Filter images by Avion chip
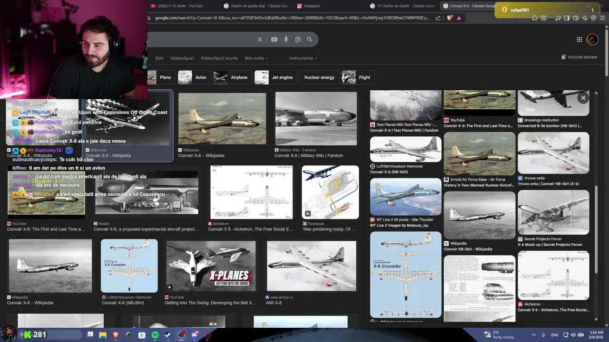This screenshot has height=342, width=609. coord(194,77)
